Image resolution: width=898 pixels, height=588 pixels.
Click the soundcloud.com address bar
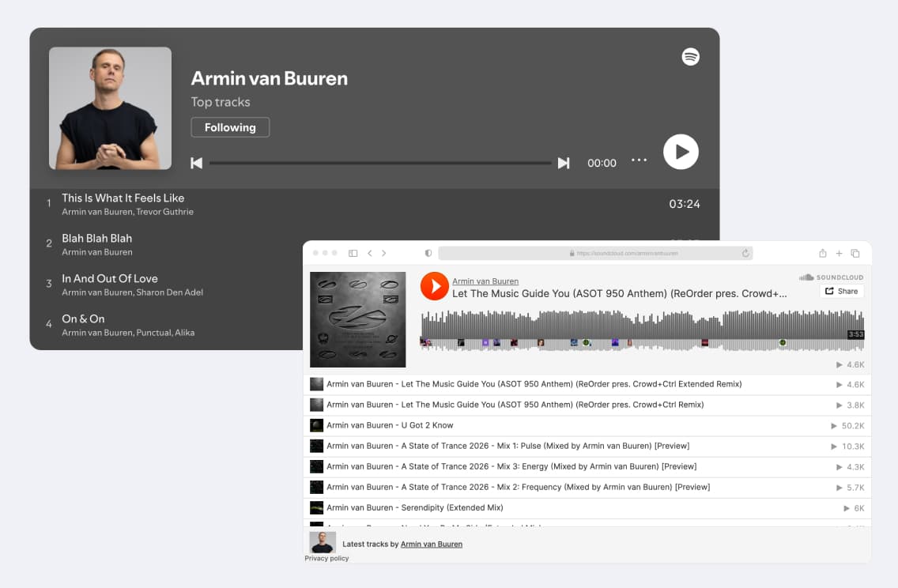pyautogui.click(x=595, y=253)
